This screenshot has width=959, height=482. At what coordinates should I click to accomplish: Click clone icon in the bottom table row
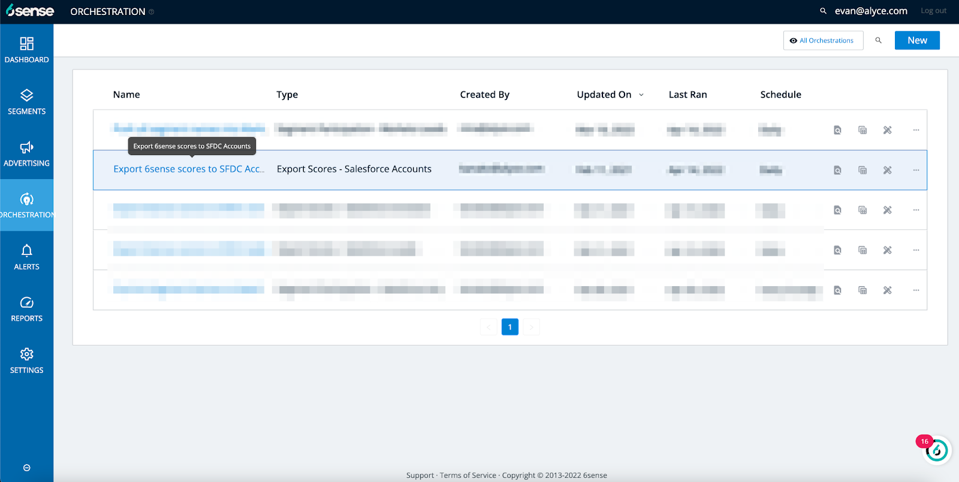click(863, 290)
